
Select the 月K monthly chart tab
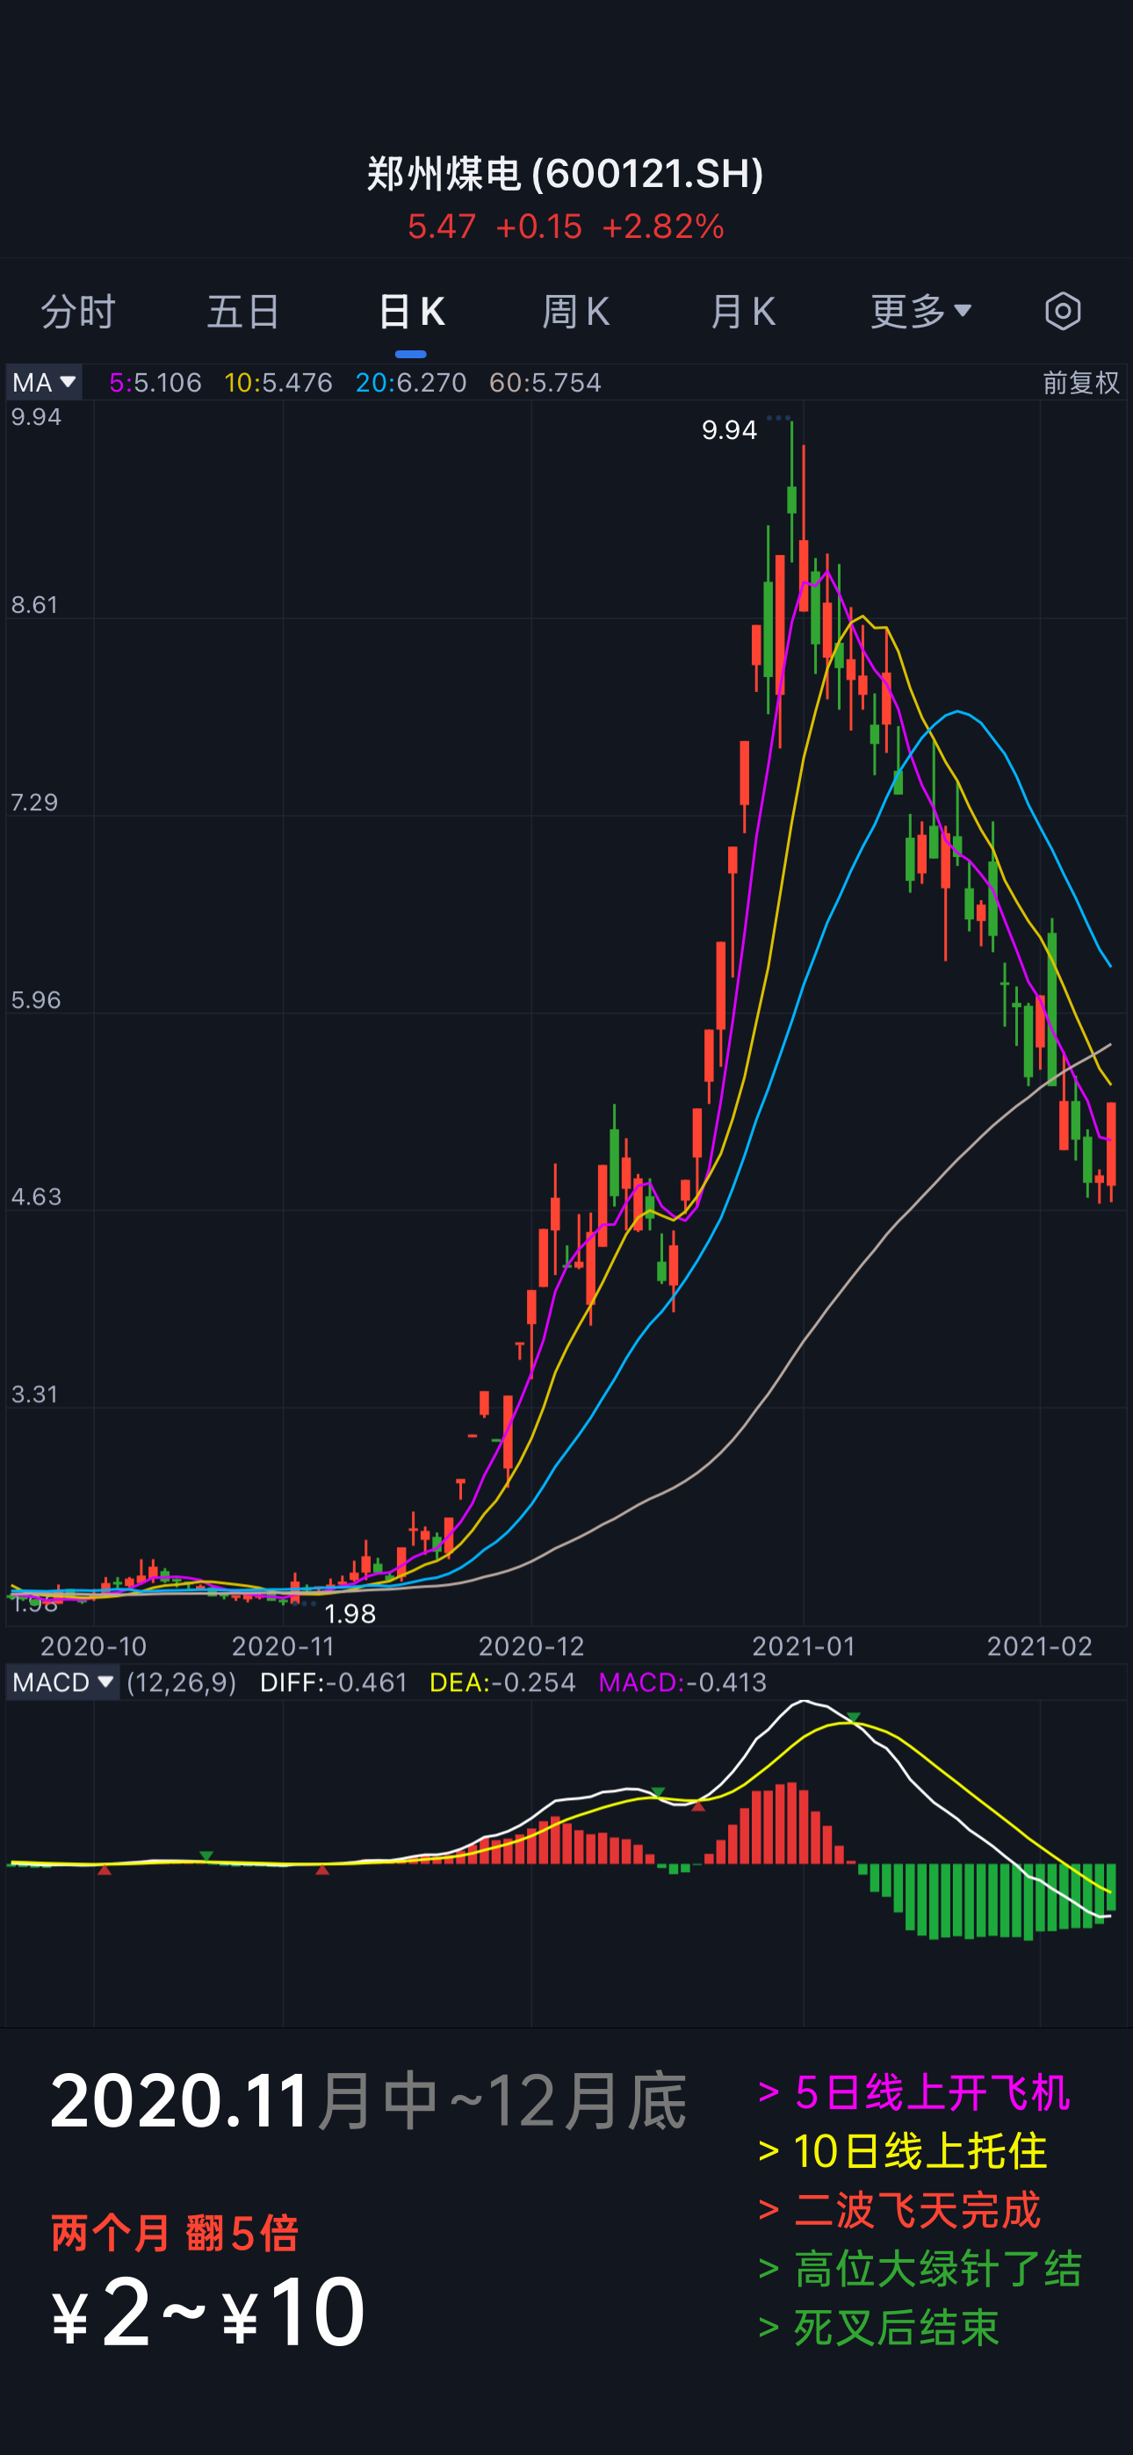pyautogui.click(x=743, y=312)
